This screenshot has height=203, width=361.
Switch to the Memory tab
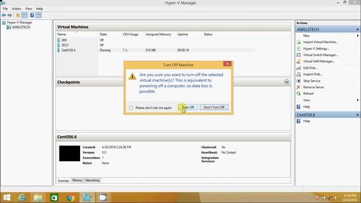click(77, 180)
